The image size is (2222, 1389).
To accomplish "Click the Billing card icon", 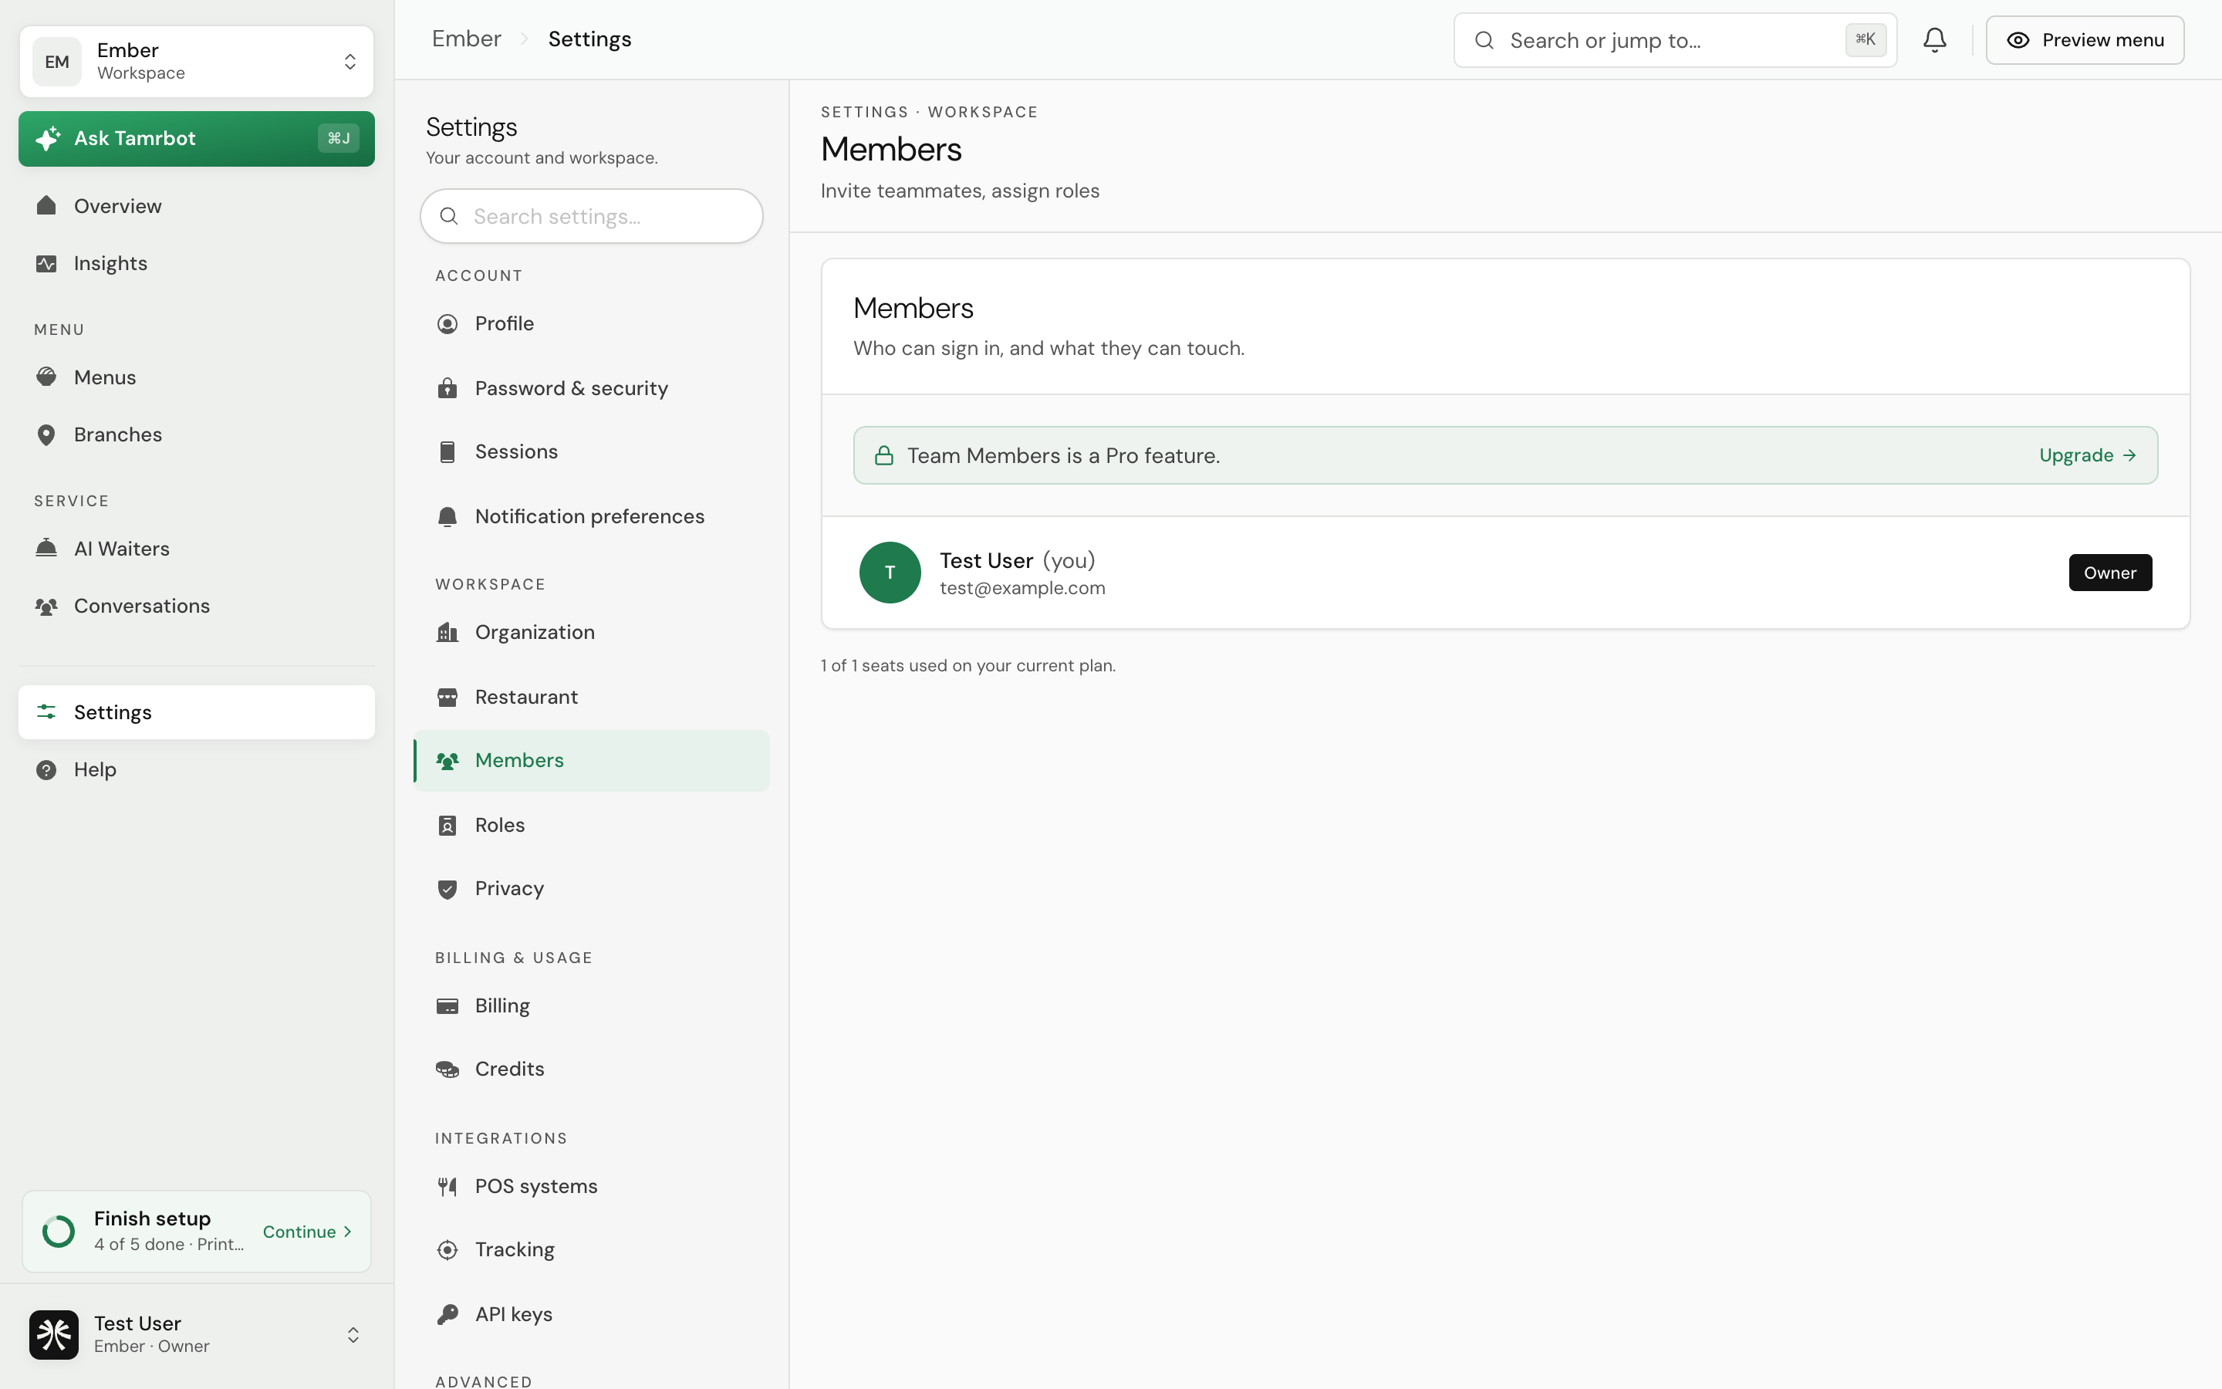I will pyautogui.click(x=447, y=1006).
